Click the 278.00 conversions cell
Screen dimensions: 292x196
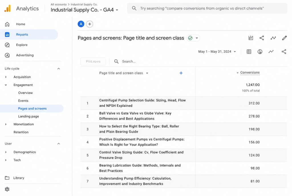pyautogui.click(x=254, y=116)
